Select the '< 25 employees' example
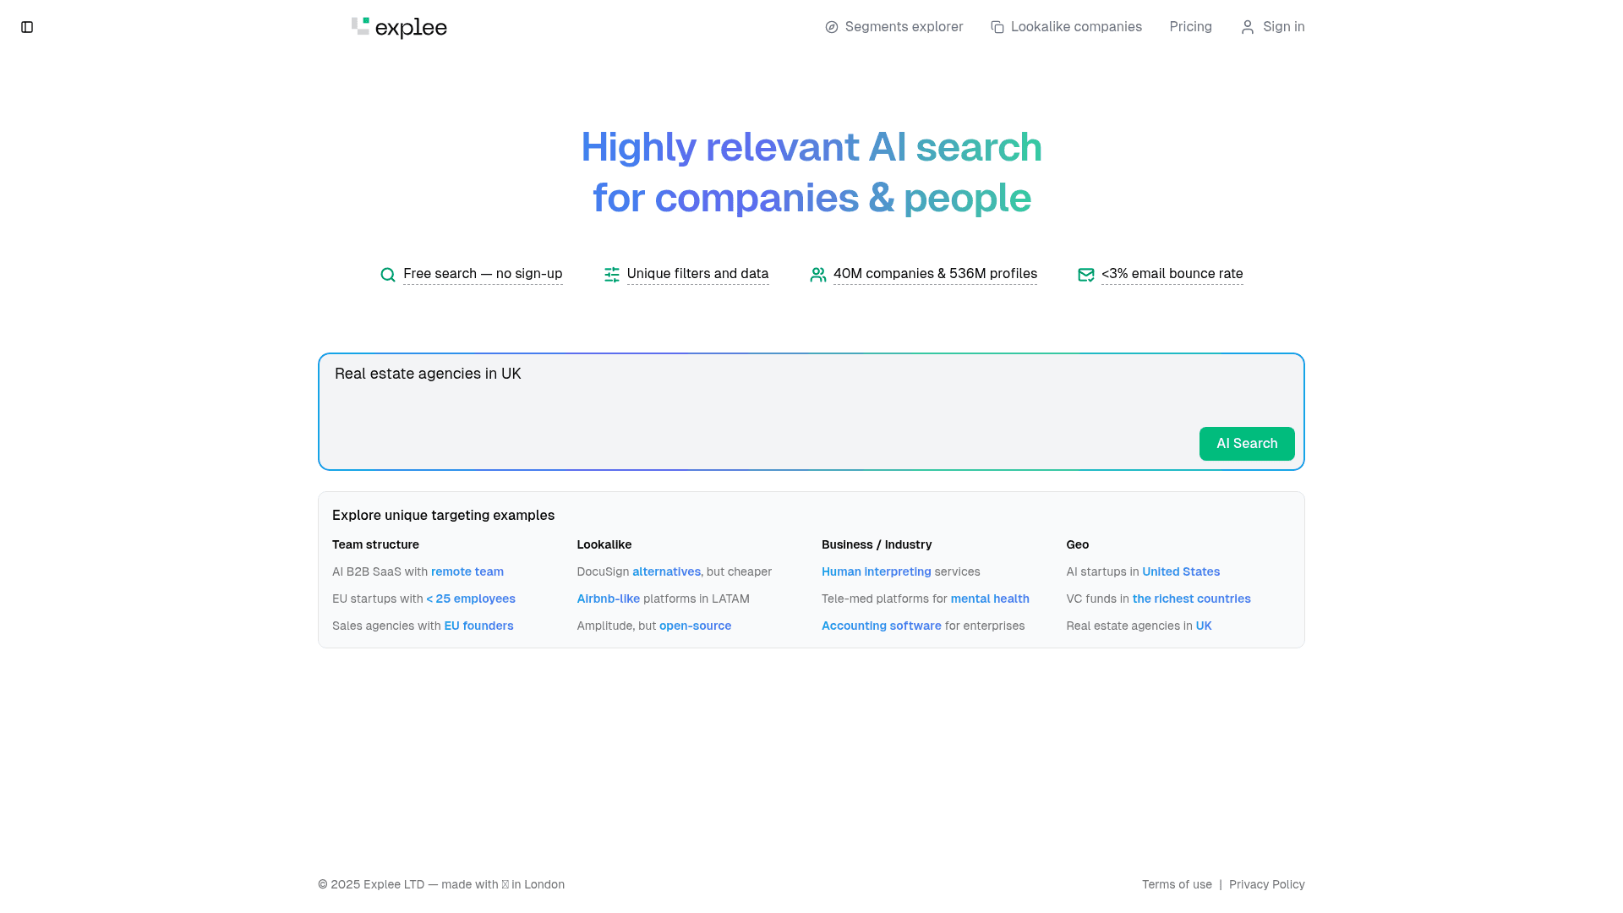The width and height of the screenshot is (1623, 913). [471, 599]
